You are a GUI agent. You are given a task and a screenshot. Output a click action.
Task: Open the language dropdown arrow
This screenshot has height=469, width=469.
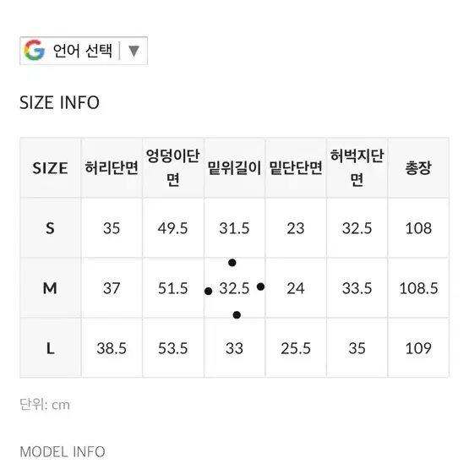click(134, 51)
